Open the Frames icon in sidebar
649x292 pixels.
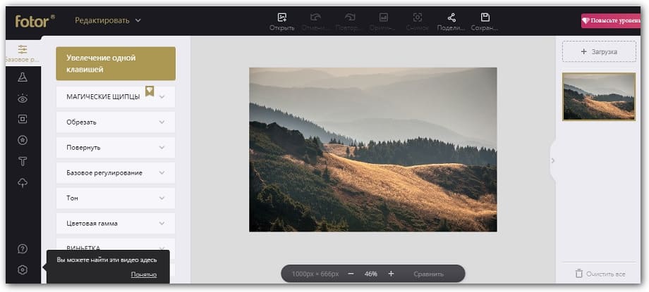[23, 119]
